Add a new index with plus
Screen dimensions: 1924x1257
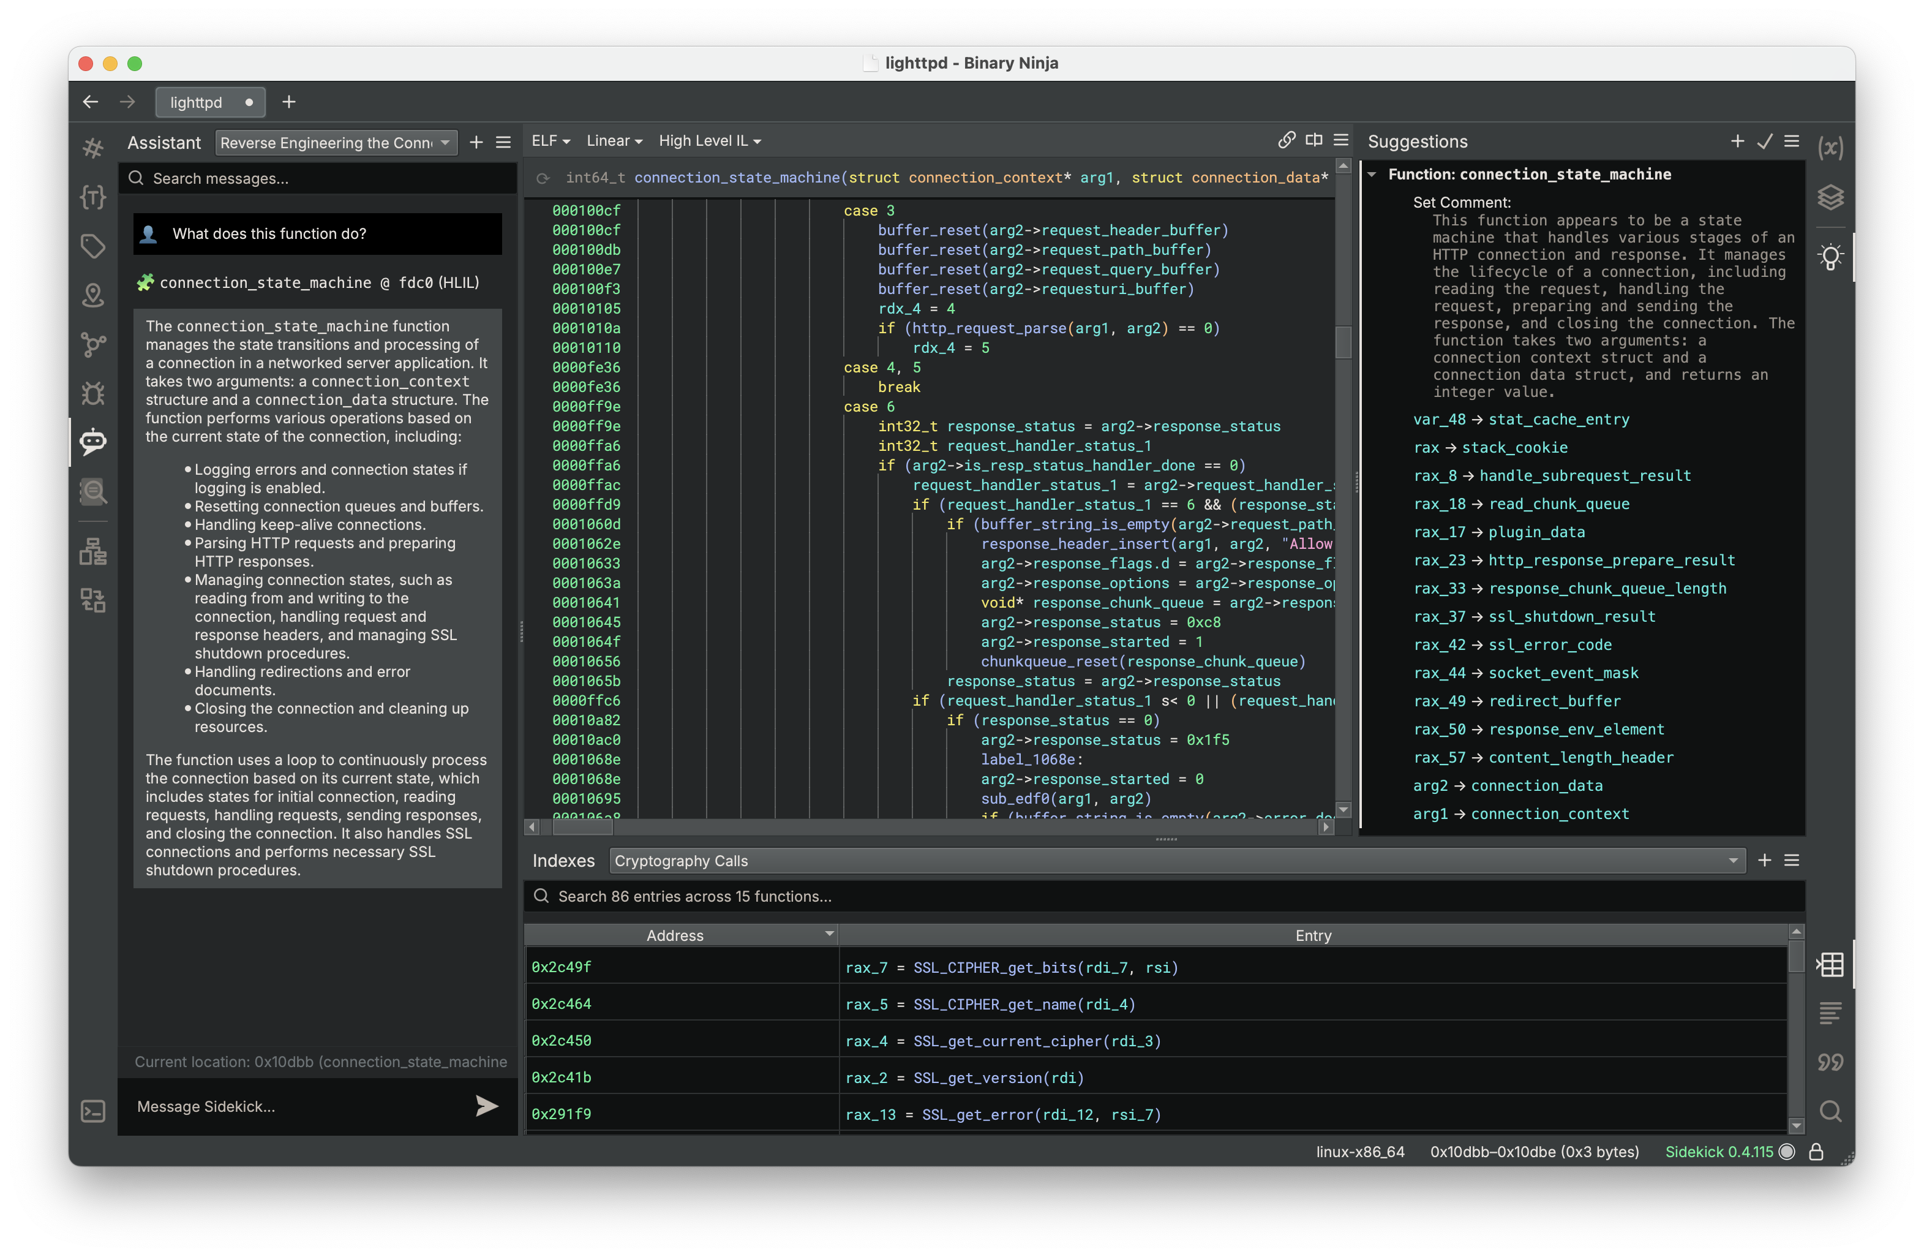[1765, 861]
